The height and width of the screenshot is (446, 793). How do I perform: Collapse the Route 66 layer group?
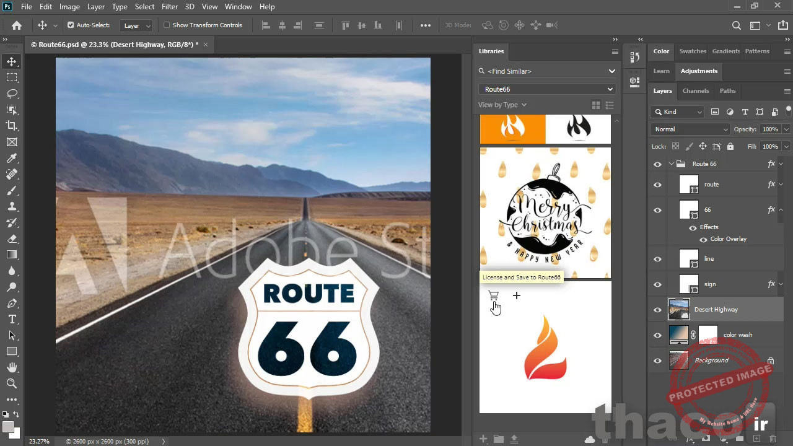(671, 164)
